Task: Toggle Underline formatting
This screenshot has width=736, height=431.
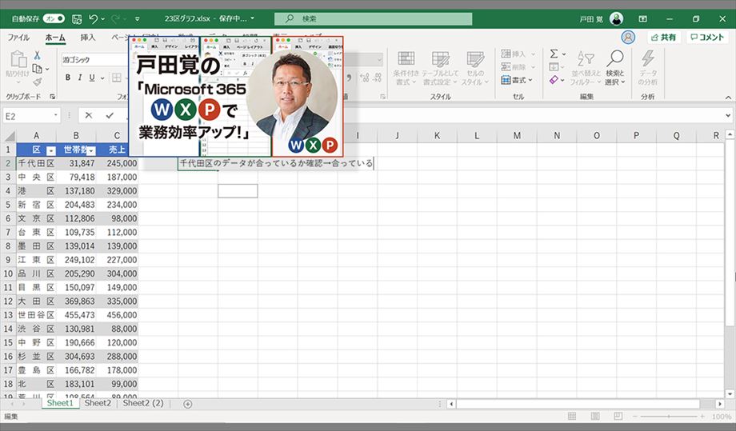Action: click(x=91, y=78)
